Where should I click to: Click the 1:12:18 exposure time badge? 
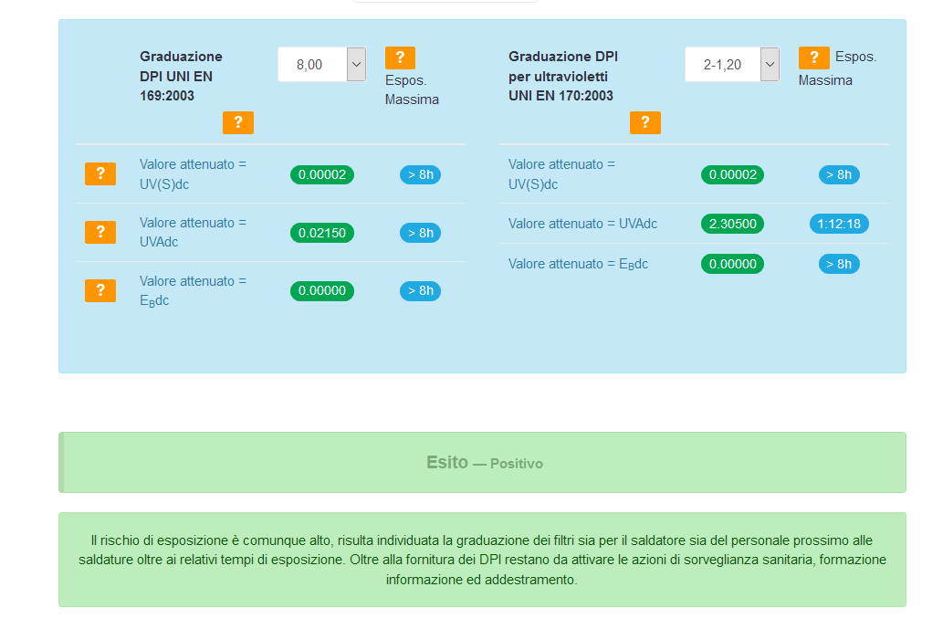click(x=839, y=224)
